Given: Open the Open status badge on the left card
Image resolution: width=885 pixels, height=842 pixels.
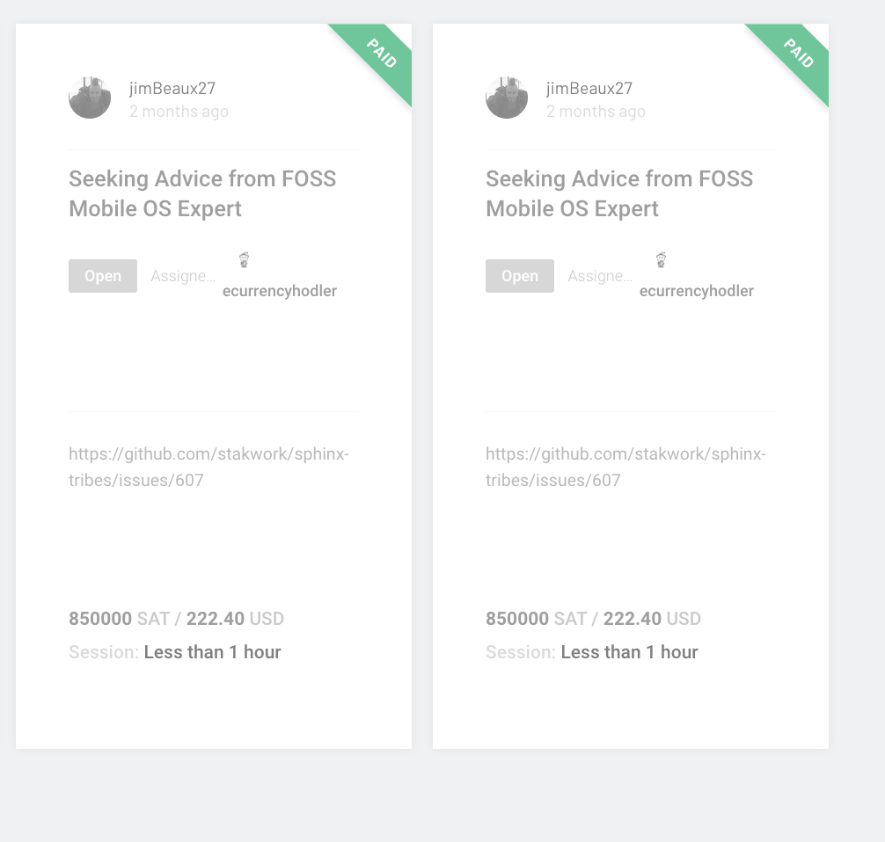Looking at the screenshot, I should coord(102,275).
